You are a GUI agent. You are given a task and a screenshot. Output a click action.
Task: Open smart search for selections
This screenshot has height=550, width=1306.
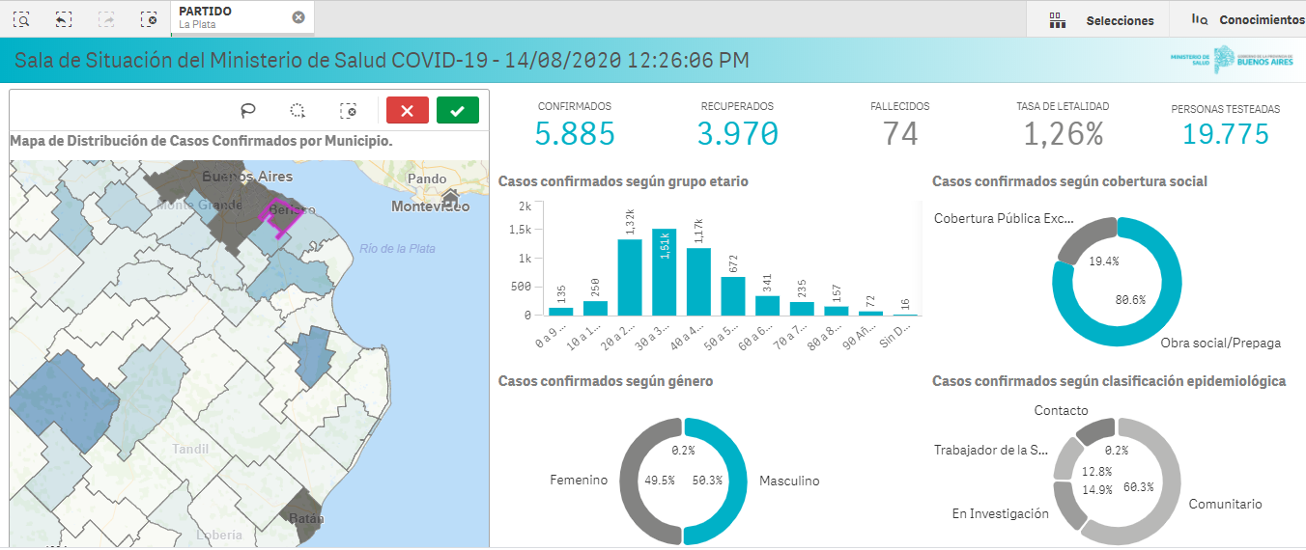[21, 18]
